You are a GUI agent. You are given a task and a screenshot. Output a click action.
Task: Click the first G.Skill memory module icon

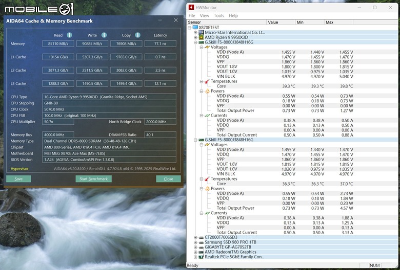pos(201,42)
